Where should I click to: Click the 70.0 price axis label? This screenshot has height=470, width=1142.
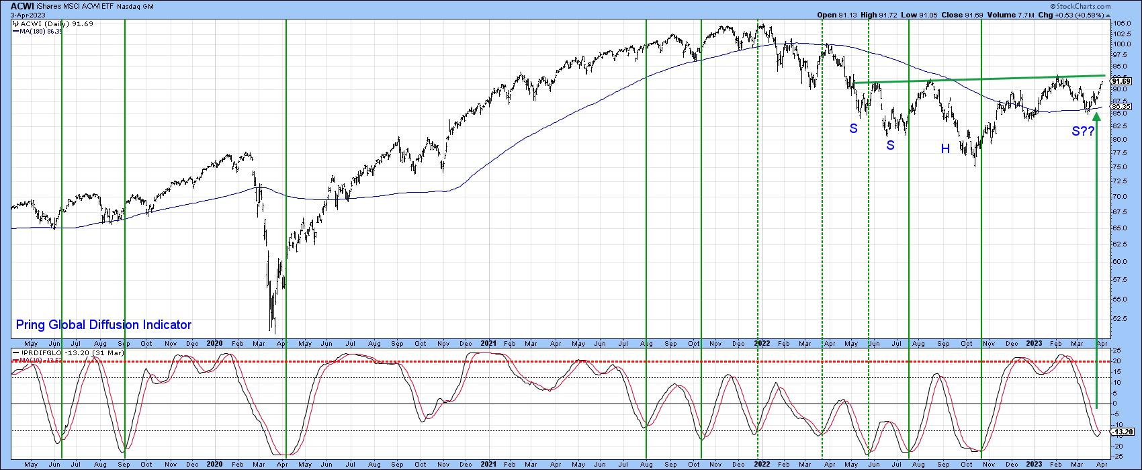[x=1120, y=197]
